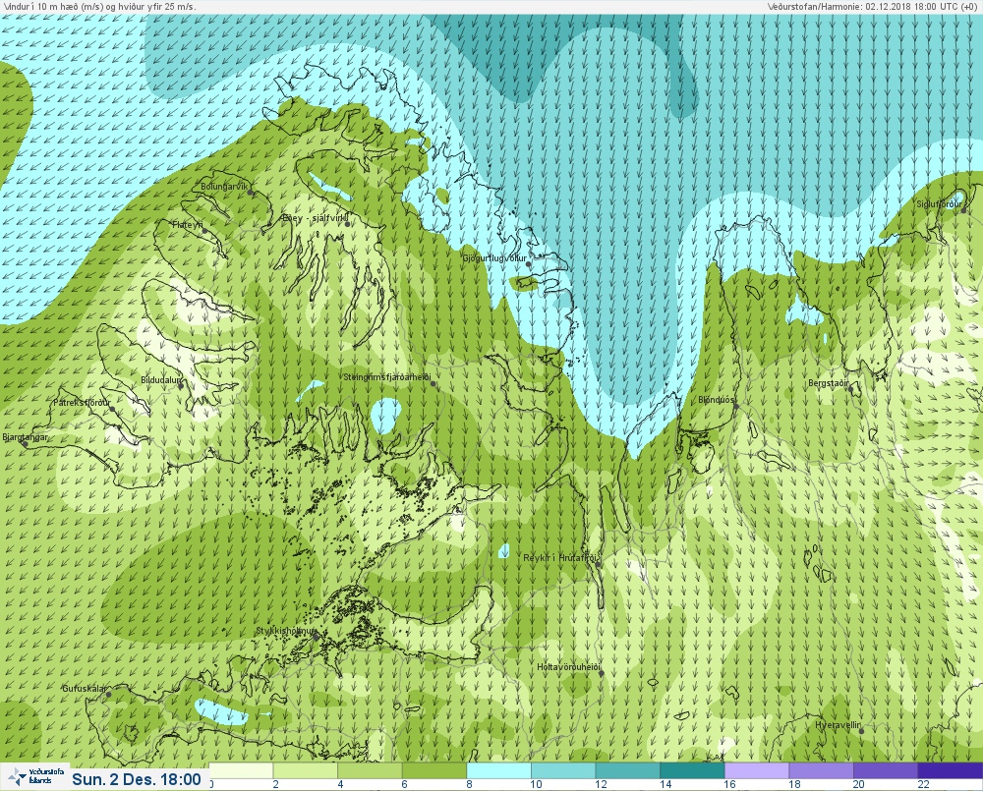Click the 8–10 m/s light cyan legend swatch

pos(499,770)
